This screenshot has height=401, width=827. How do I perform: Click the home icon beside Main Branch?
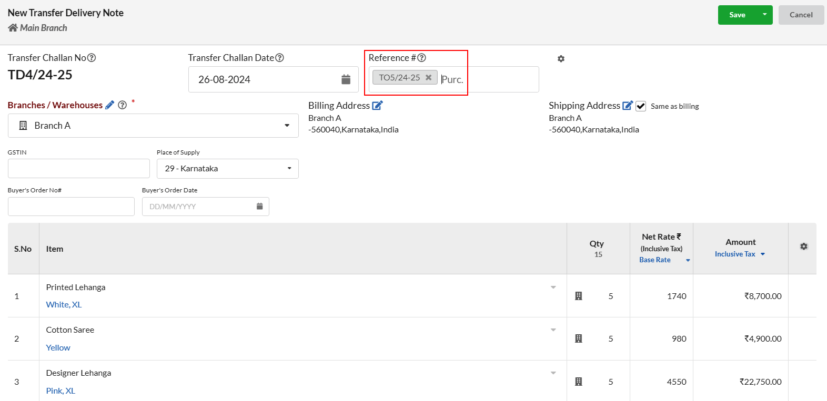pyautogui.click(x=13, y=28)
